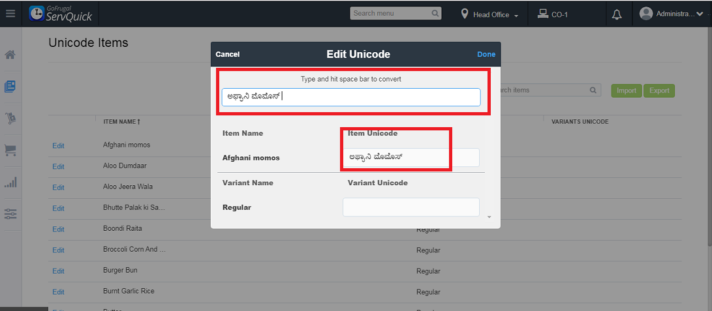Open the settings sliders sidebar icon
This screenshot has width=712, height=311.
[10, 213]
